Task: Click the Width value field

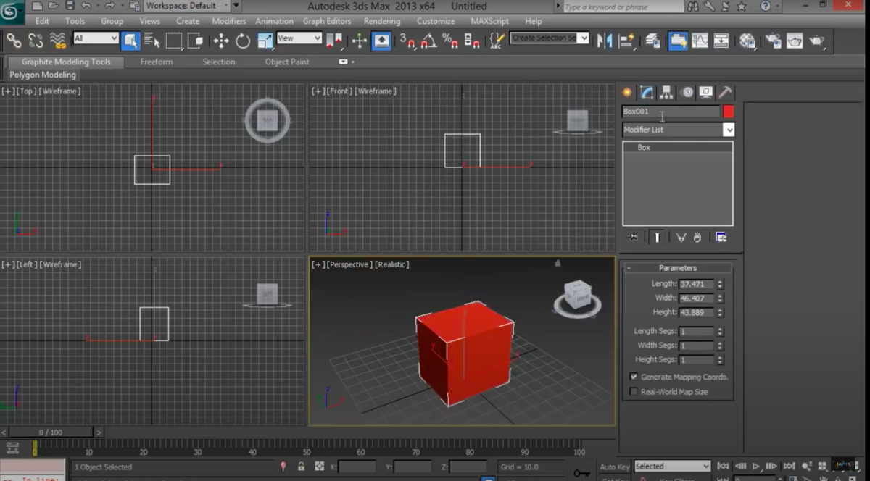Action: [x=697, y=298]
